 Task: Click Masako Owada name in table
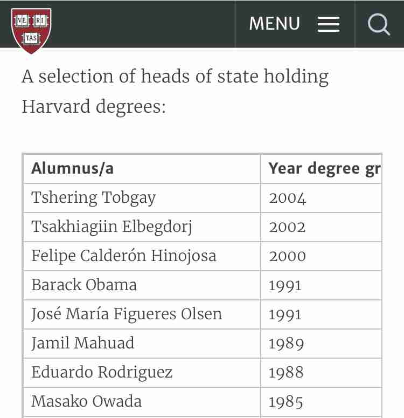pos(142,402)
